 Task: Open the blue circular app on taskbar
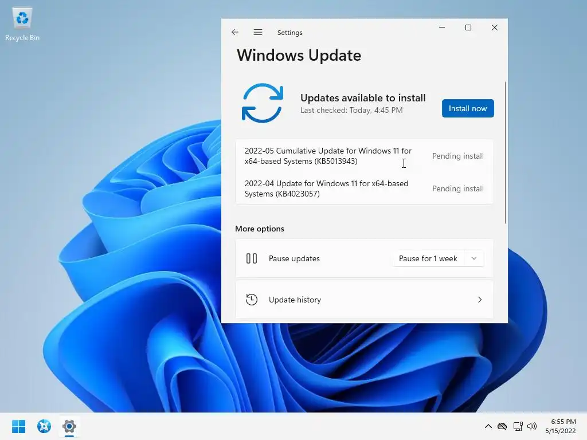(x=44, y=426)
